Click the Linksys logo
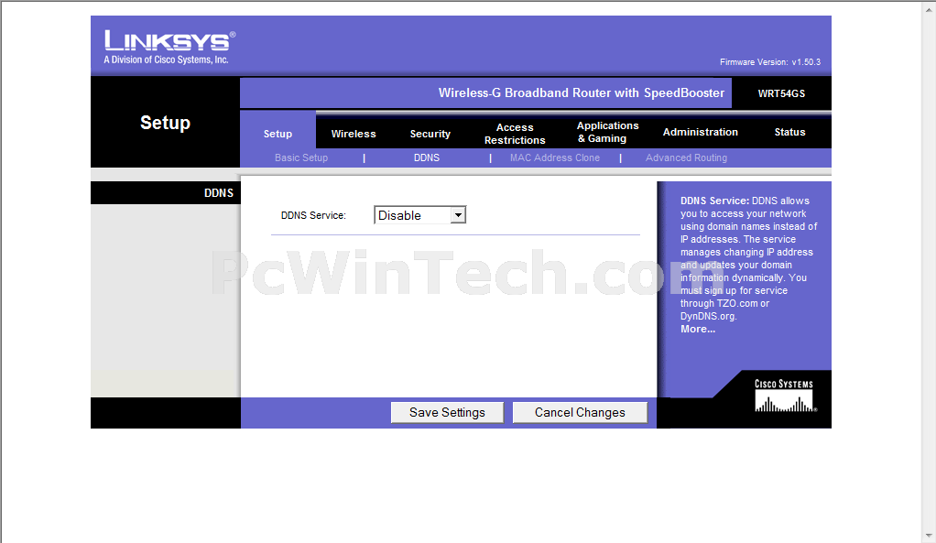The height and width of the screenshot is (543, 936). (169, 47)
